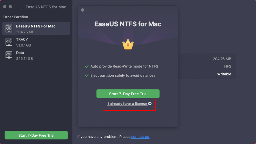Click the EaseUS NTFS For Mac disk icon
This screenshot has width=256, height=144.
coord(9,29)
